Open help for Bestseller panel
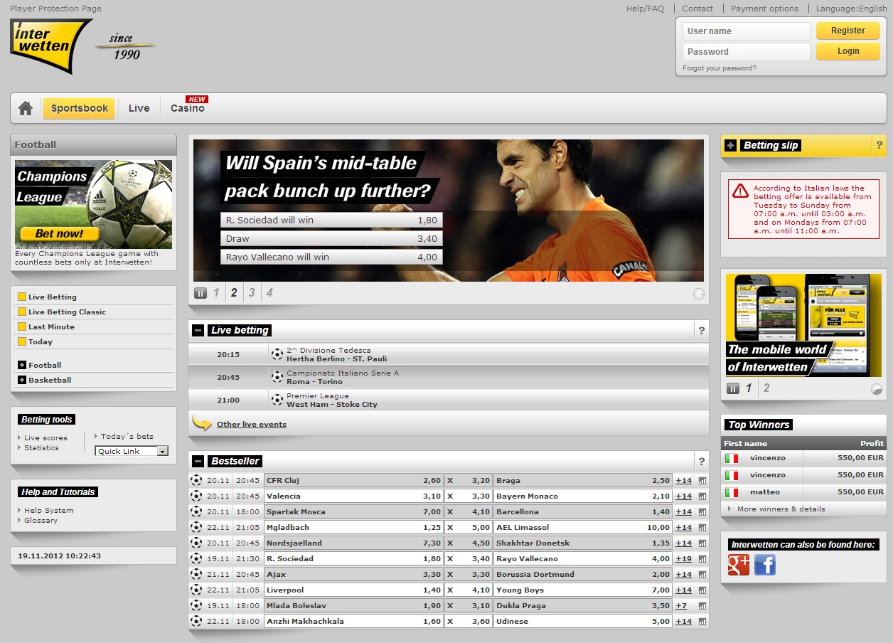Image resolution: width=893 pixels, height=643 pixels. (x=702, y=461)
